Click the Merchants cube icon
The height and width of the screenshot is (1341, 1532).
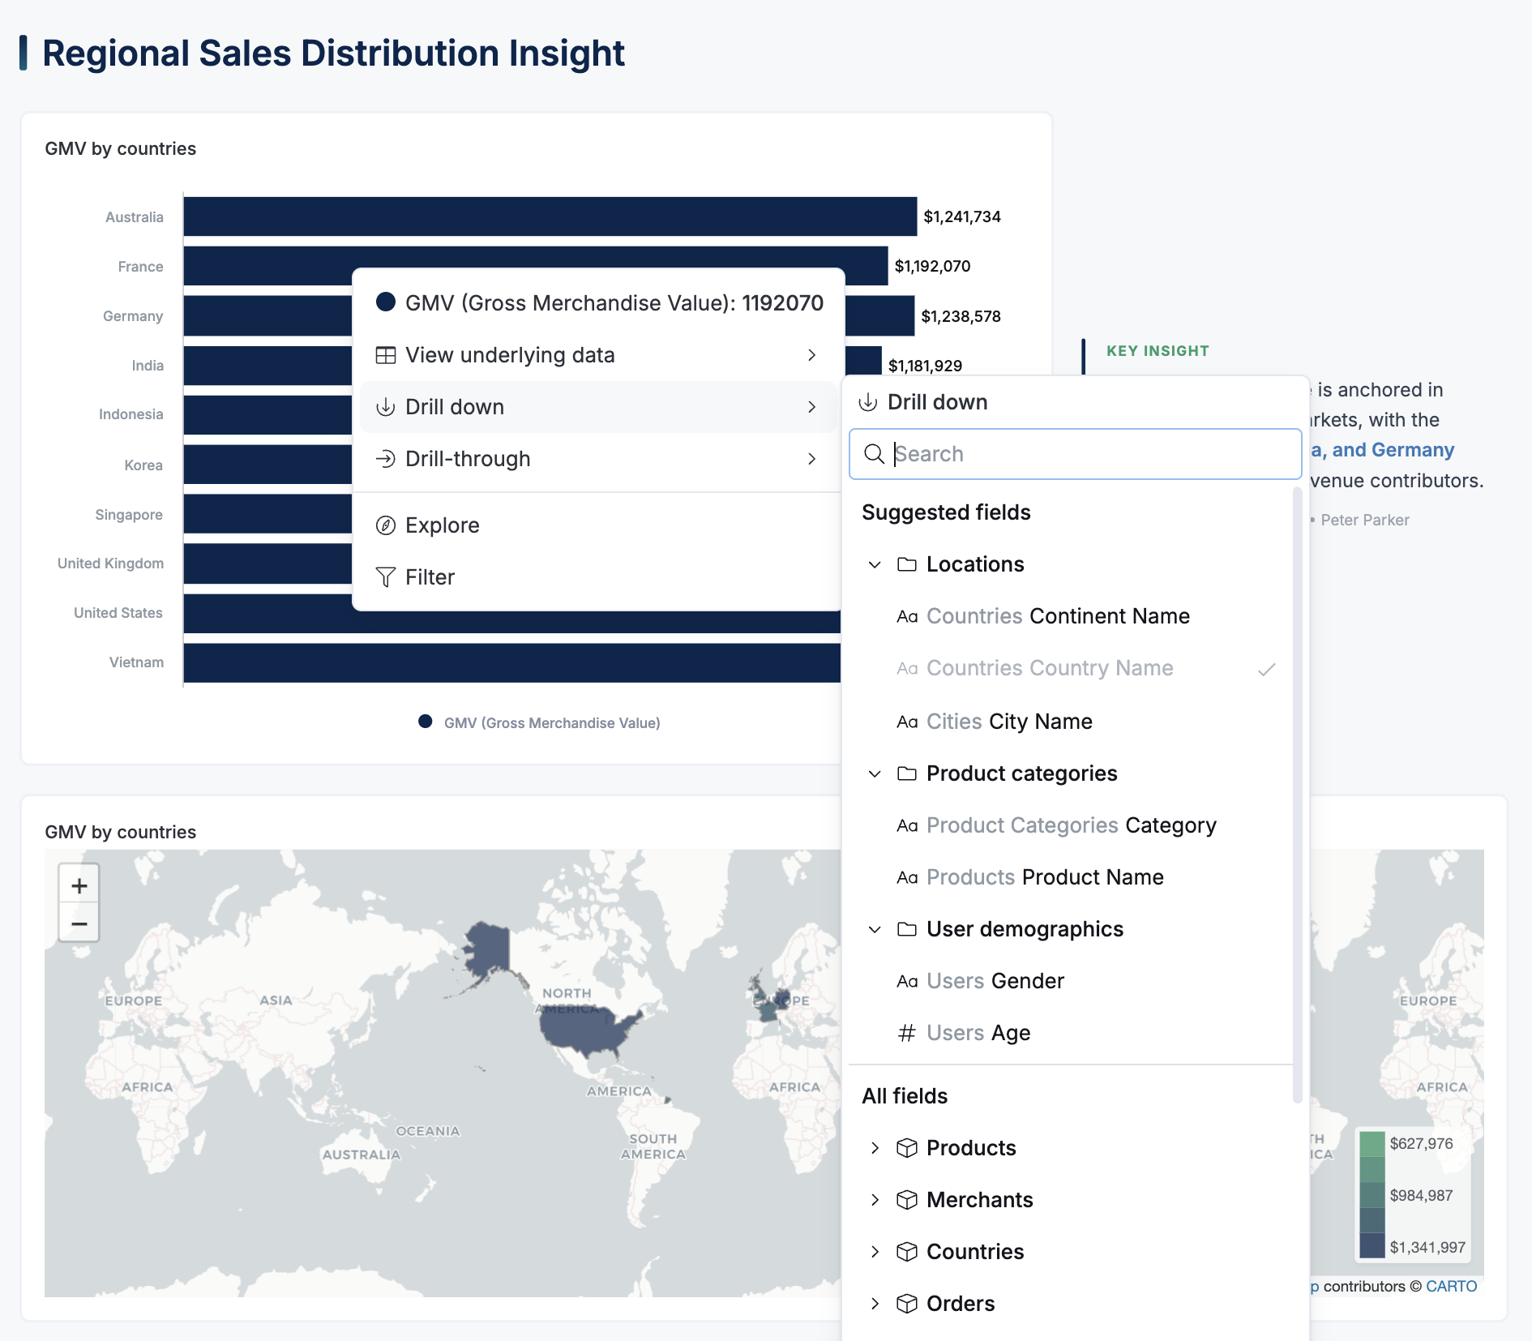pos(906,1200)
